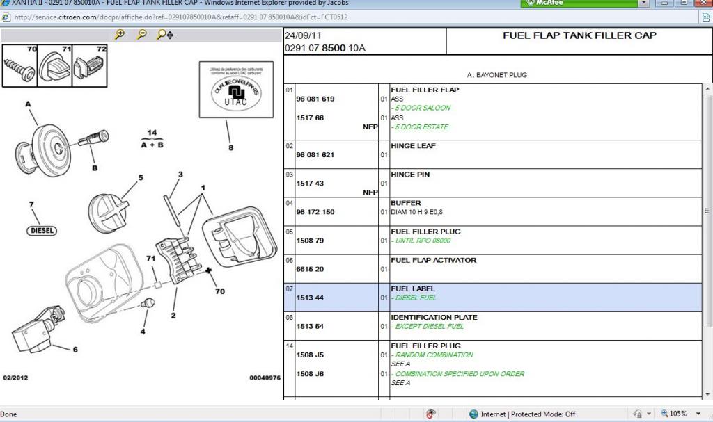The image size is (713, 422).
Task: Click the UTAC label image
Action: pyautogui.click(x=237, y=90)
